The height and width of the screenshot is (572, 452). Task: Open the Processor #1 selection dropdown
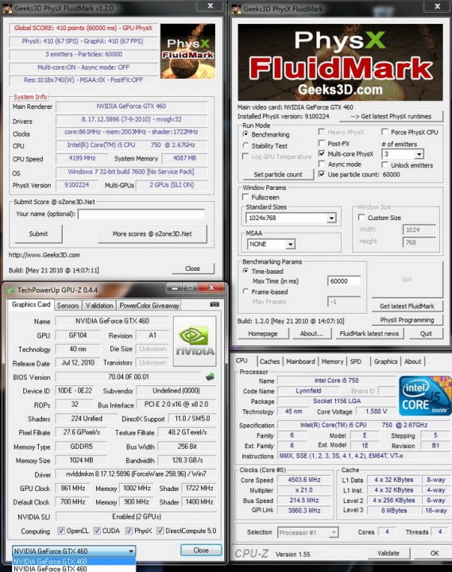click(x=307, y=532)
